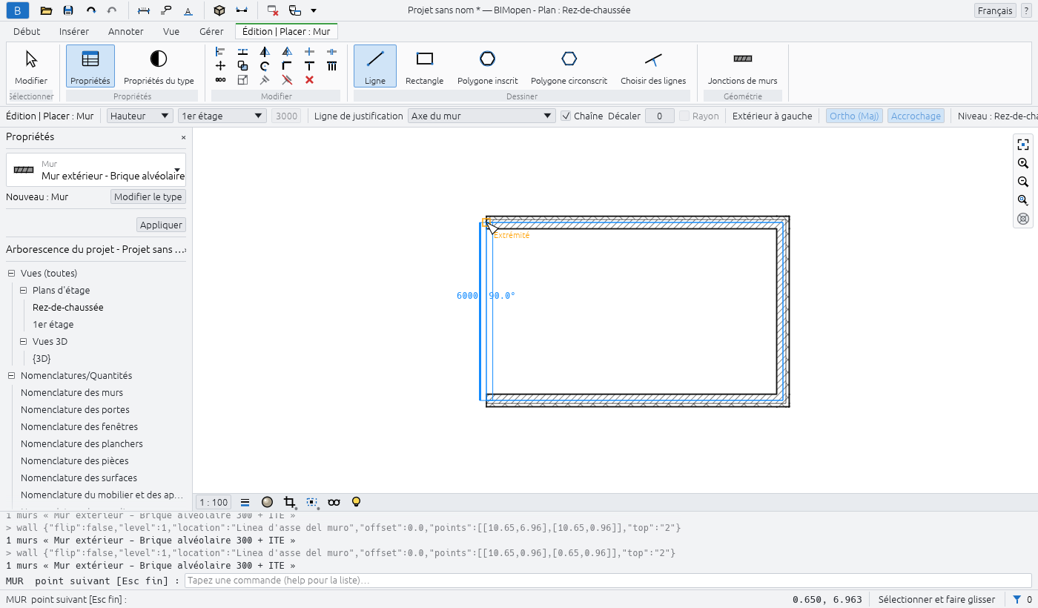Click the 1 : 100 scale button
This screenshot has height=608, width=1038.
214,502
